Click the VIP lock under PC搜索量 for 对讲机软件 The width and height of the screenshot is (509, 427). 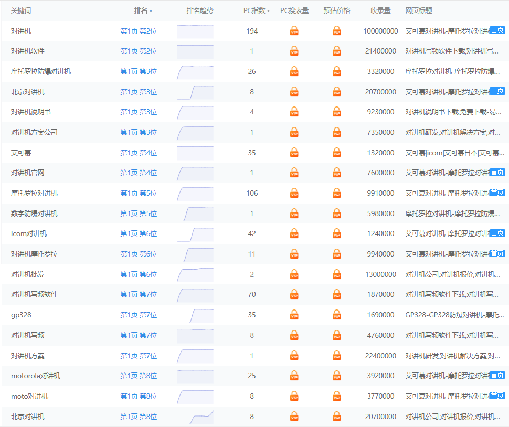[x=294, y=51]
